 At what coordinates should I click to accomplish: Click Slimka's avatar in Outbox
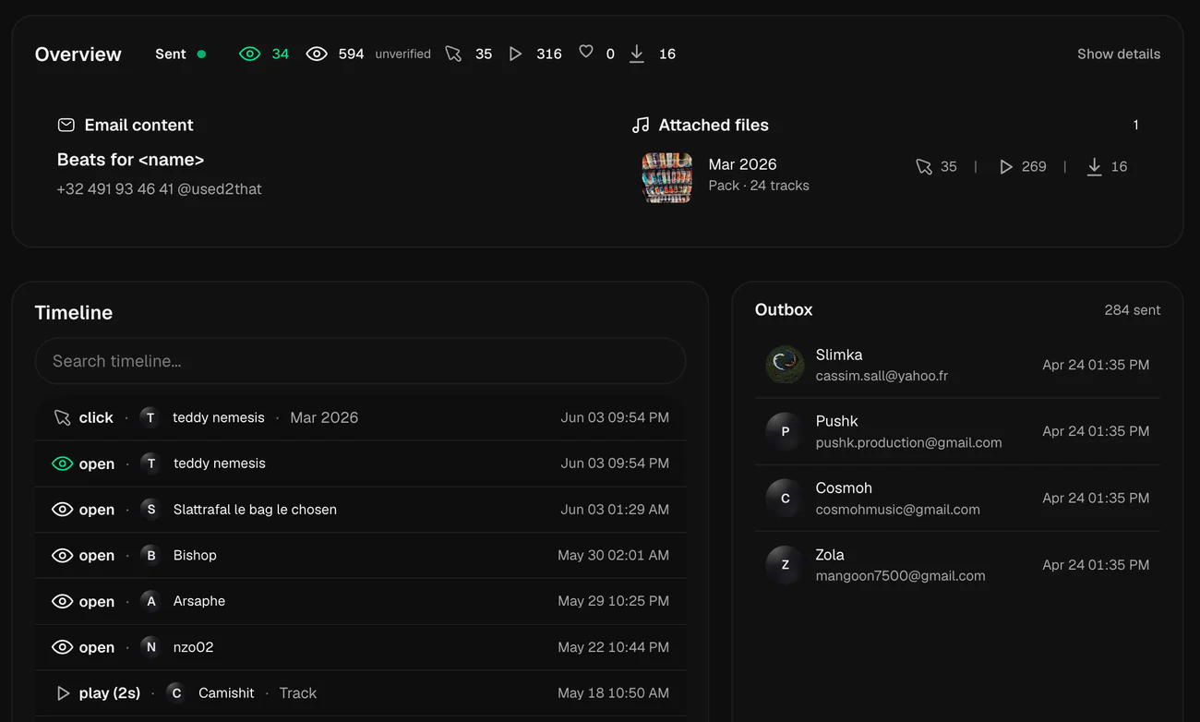[x=786, y=365]
